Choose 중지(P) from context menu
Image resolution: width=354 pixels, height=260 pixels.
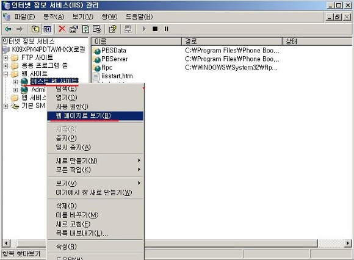[95, 138]
